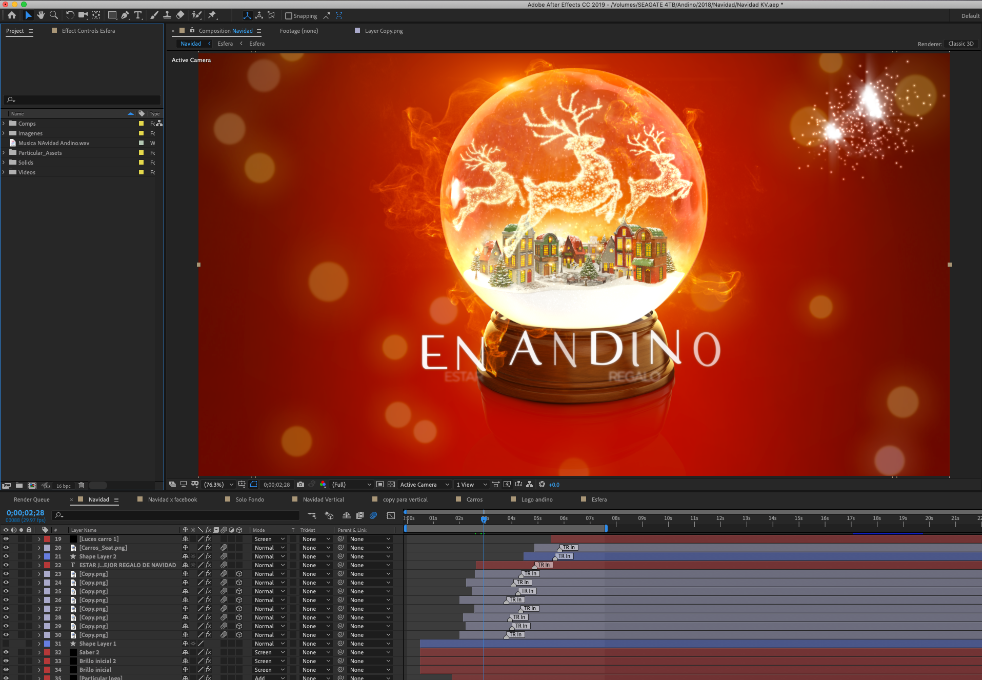
Task: Delete selected project item with trash icon
Action: click(81, 486)
